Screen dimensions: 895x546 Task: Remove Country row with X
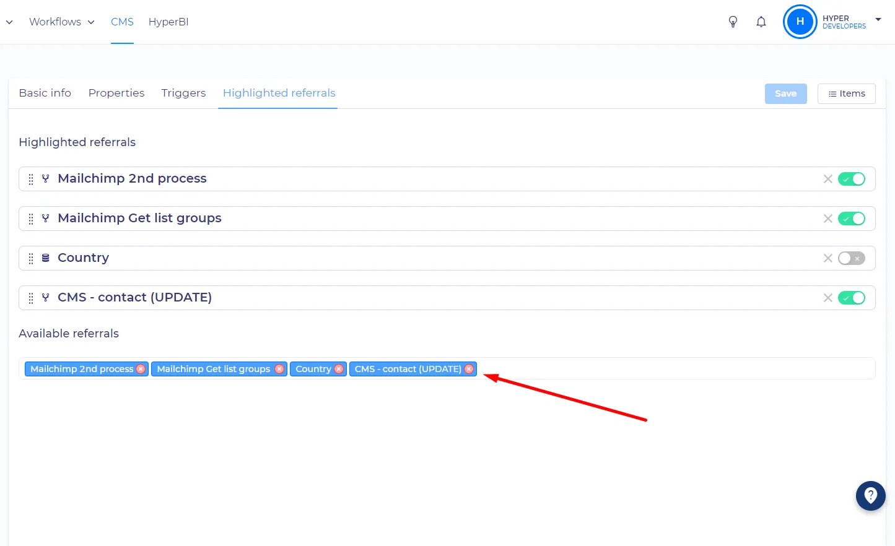coord(827,258)
